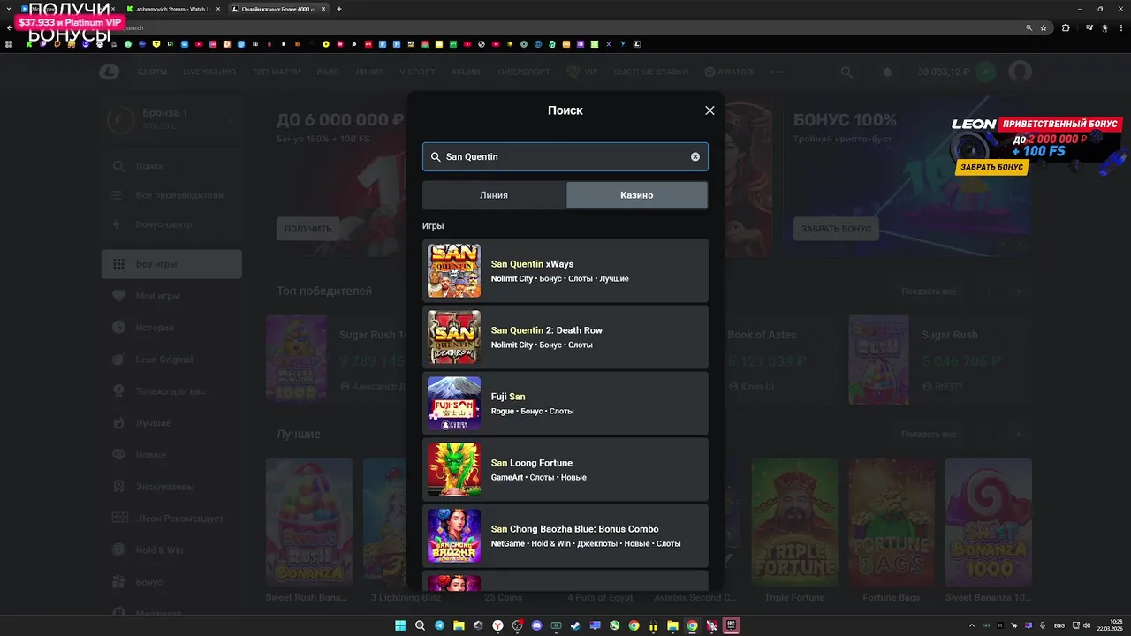Select Все игры in the sidebar
This screenshot has height=636, width=1131.
[171, 264]
